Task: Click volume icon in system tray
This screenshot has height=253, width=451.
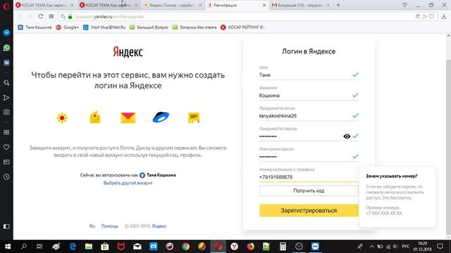Action: pos(395,247)
